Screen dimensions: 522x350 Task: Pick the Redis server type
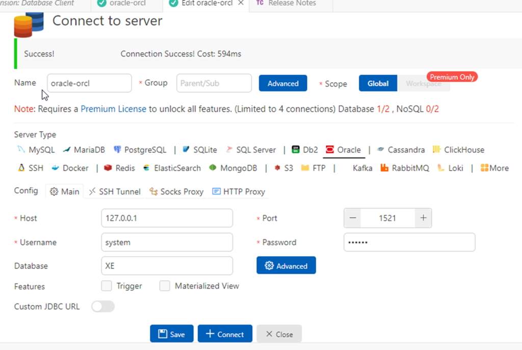pyautogui.click(x=108, y=168)
